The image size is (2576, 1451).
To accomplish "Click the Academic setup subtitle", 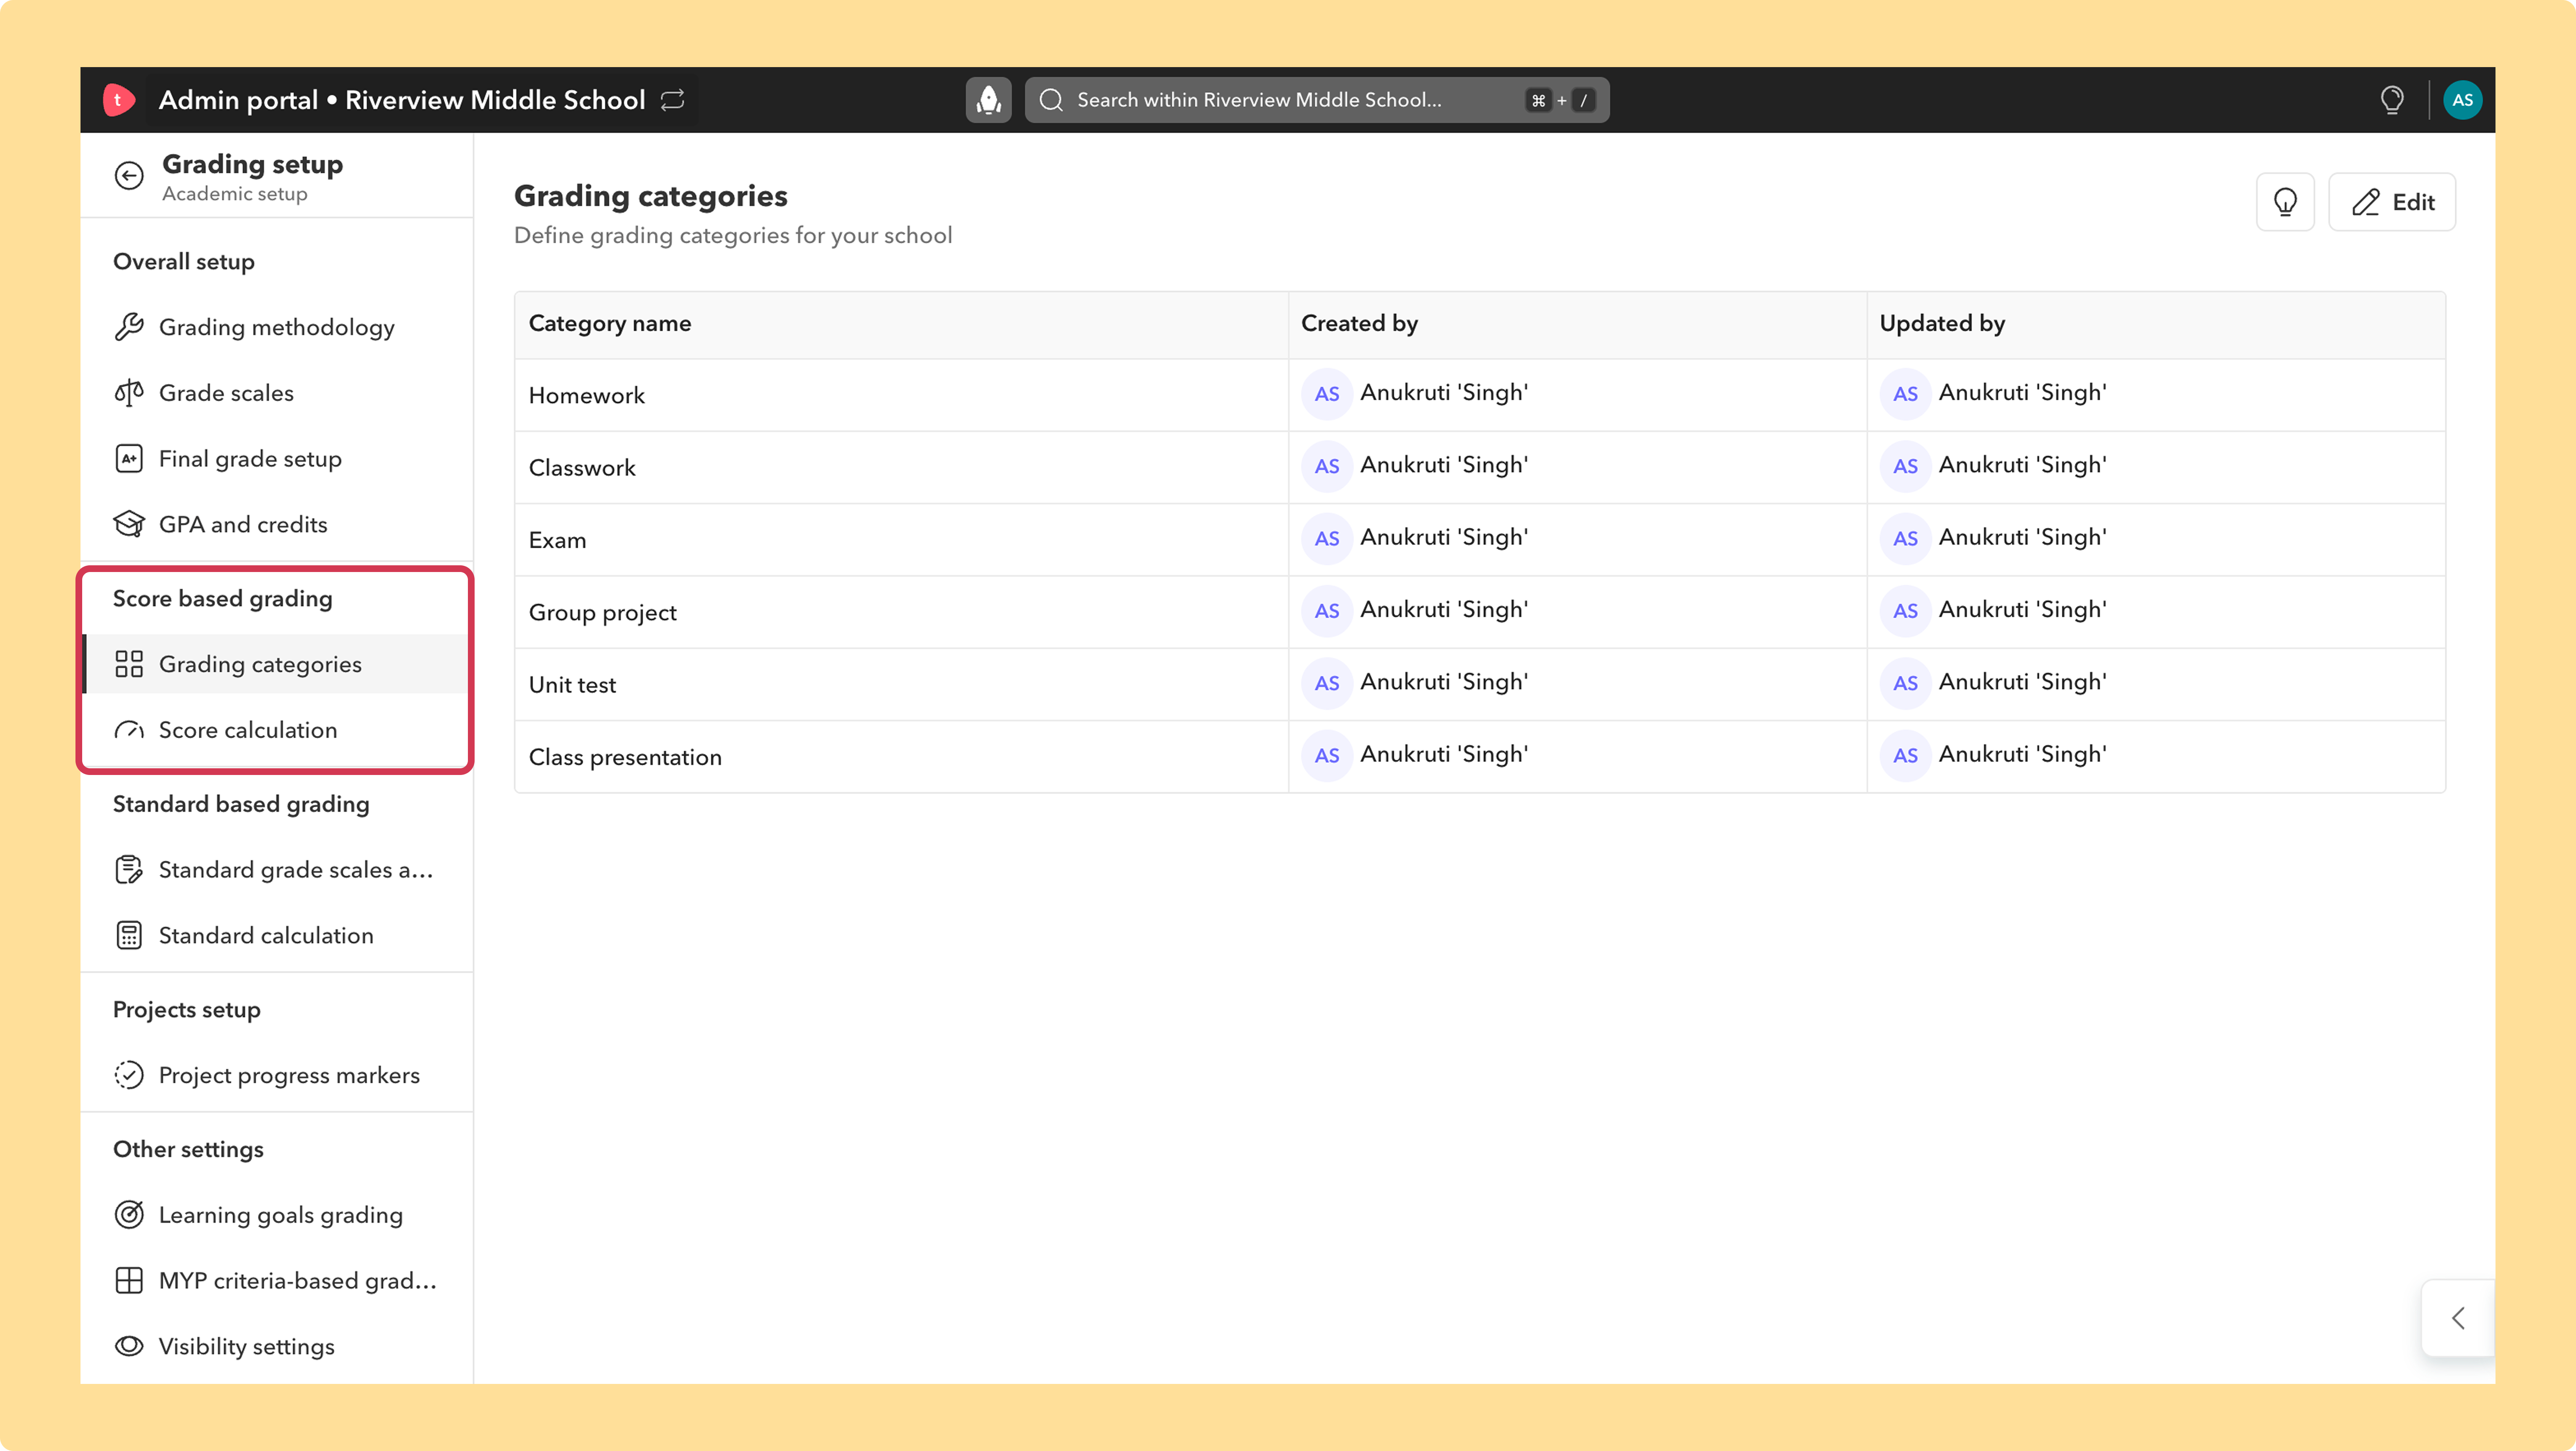I will tap(235, 194).
